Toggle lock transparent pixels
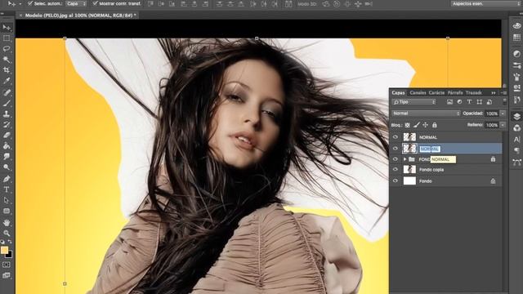The image size is (523, 294). (x=407, y=125)
